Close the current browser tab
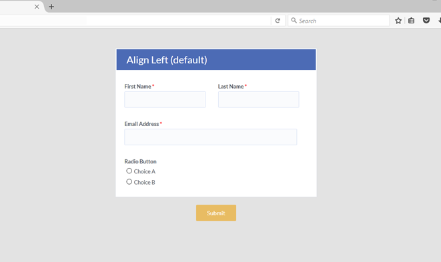 tap(37, 7)
